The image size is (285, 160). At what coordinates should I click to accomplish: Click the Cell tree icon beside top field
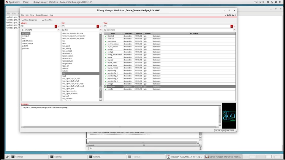click(x=63, y=30)
